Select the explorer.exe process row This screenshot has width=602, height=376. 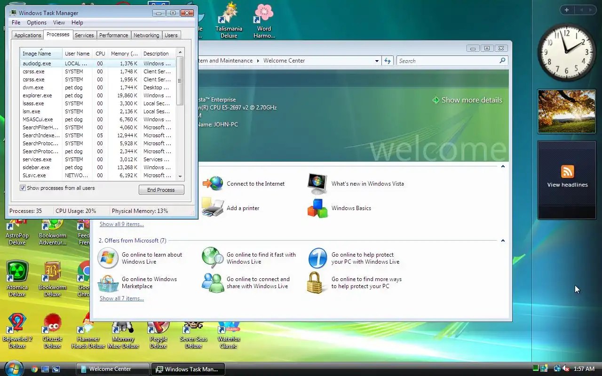(x=97, y=95)
